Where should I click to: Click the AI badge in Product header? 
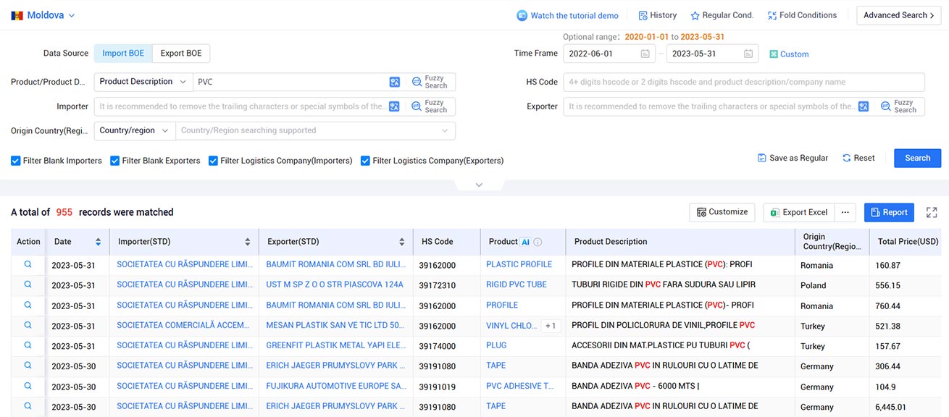pyautogui.click(x=526, y=242)
